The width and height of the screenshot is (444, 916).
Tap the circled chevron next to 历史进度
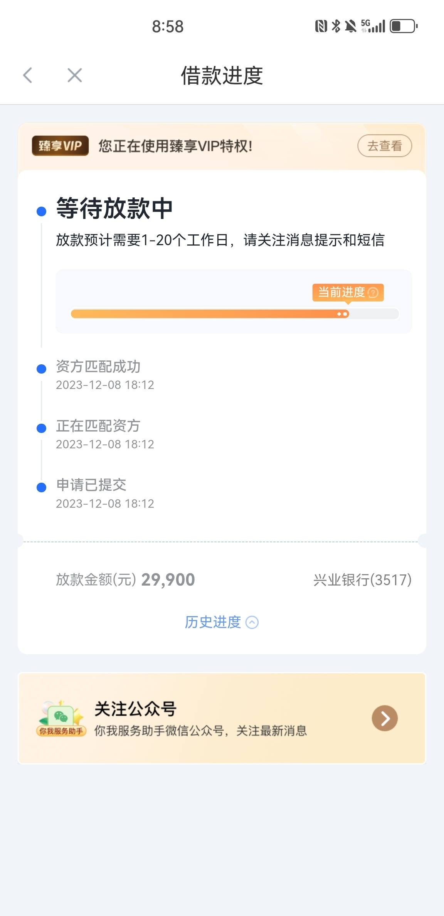pos(252,622)
